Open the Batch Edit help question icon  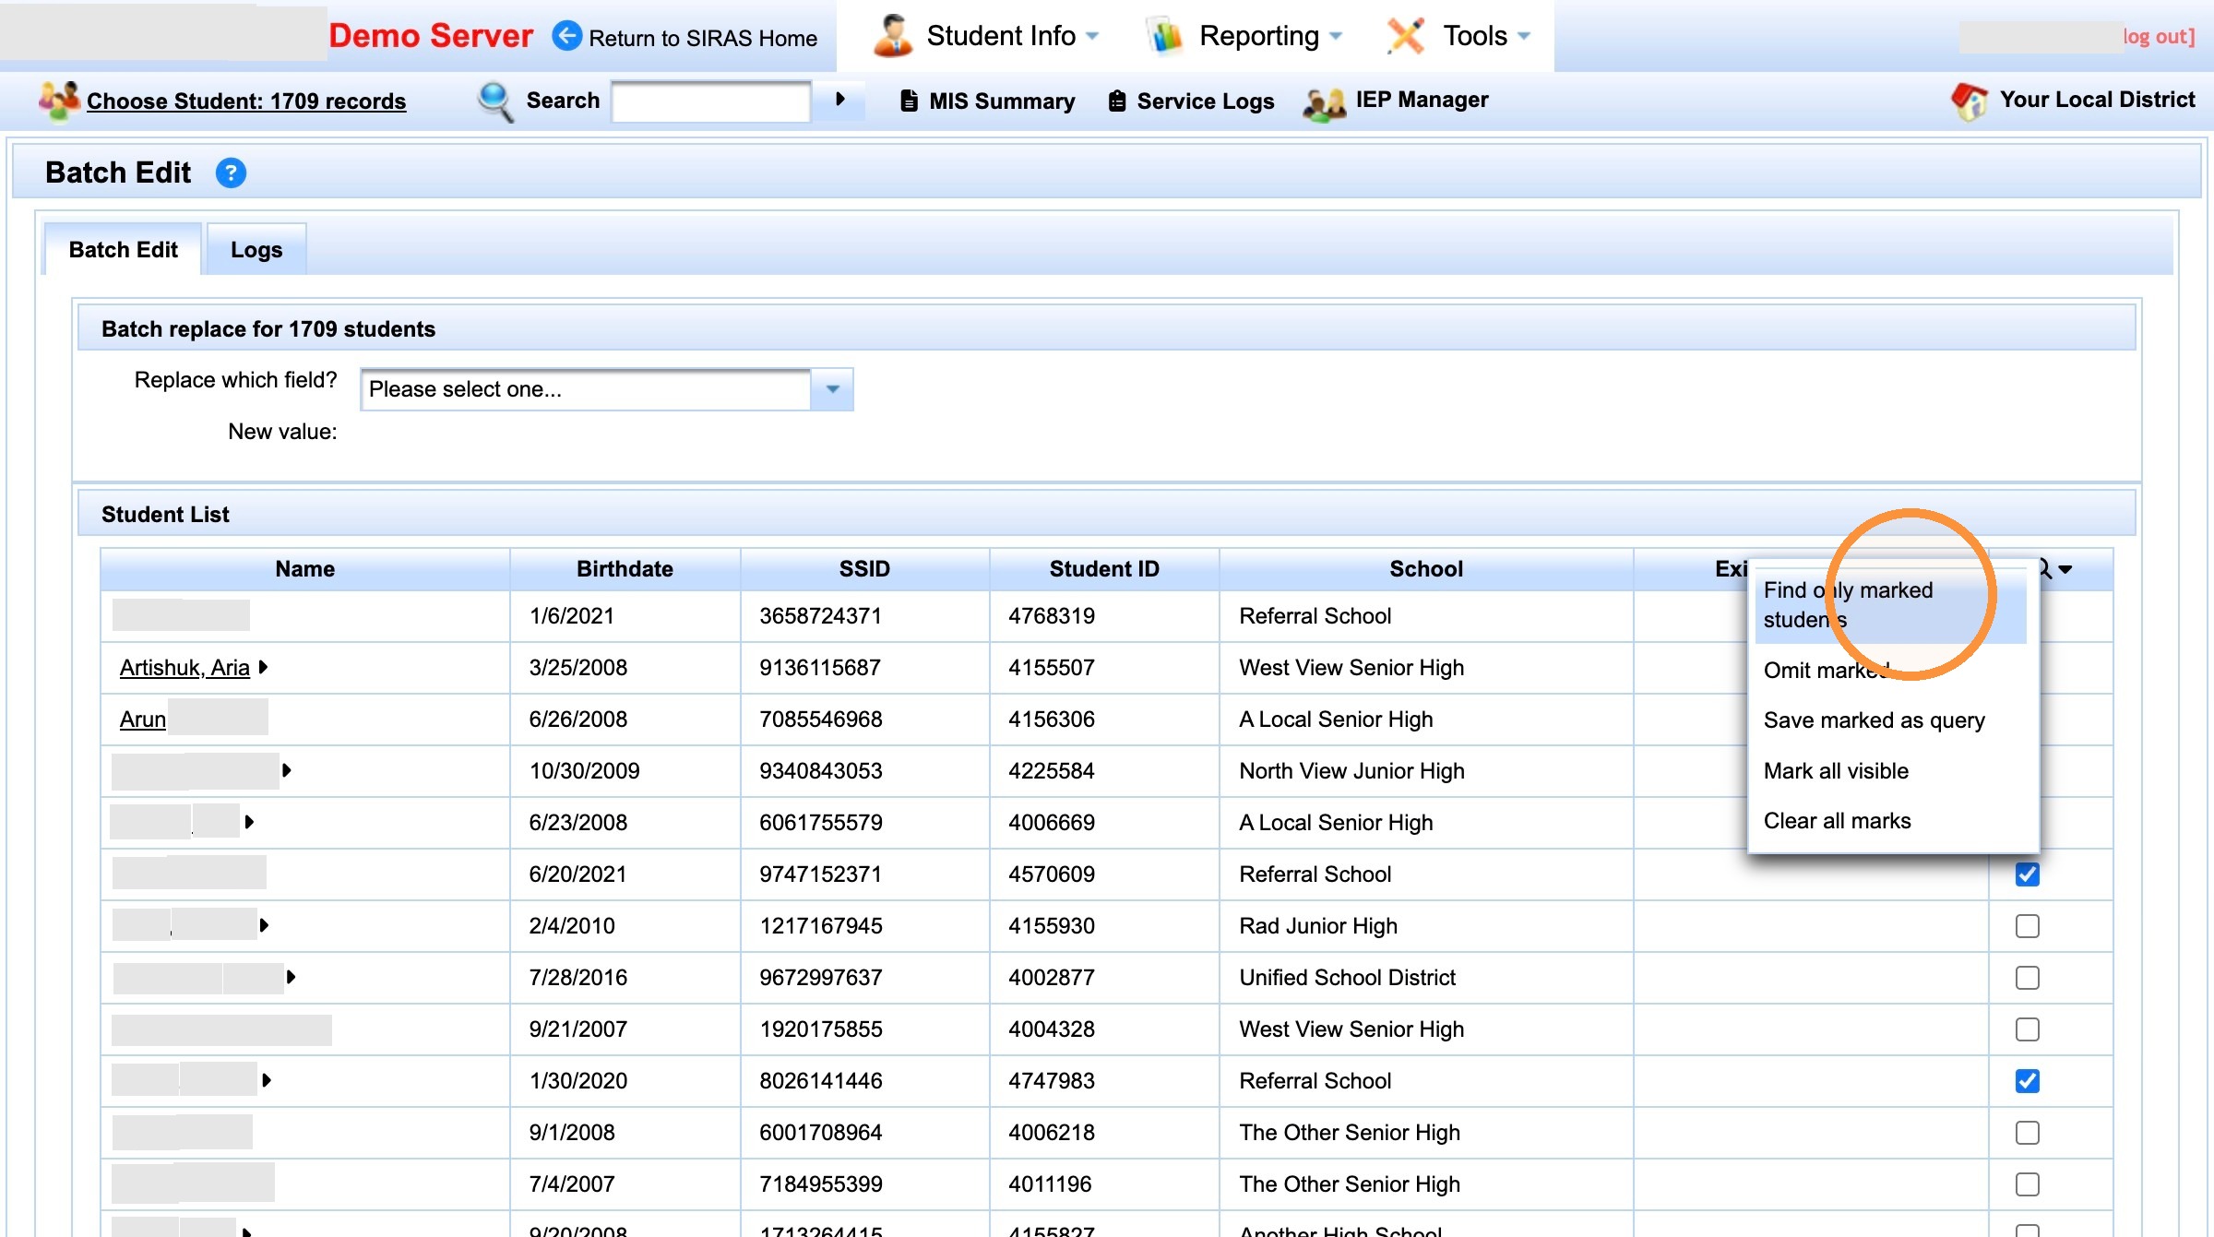tap(231, 172)
